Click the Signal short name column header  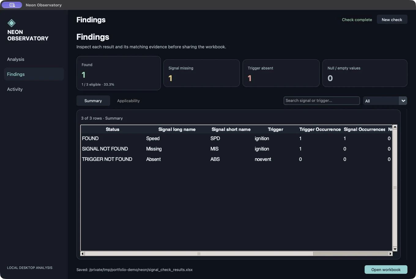[231, 129]
